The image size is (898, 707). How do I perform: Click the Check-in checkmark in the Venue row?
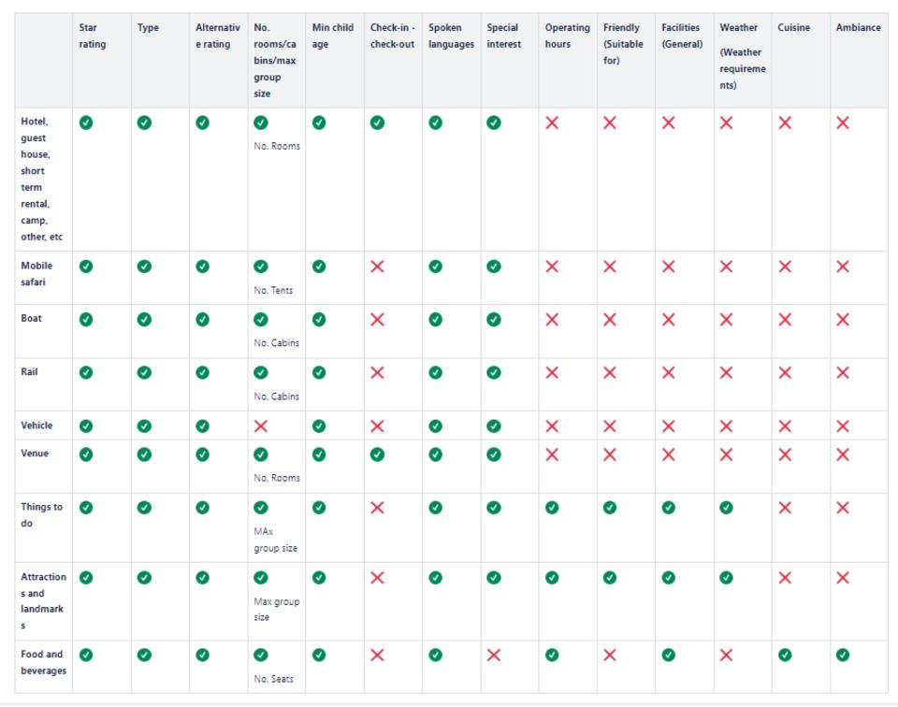(377, 454)
